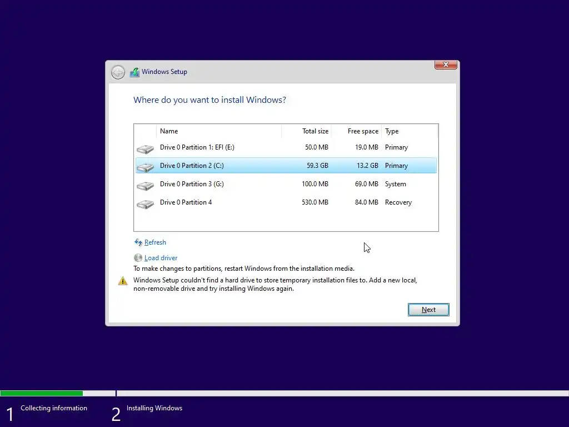Click the green setup progress bar
Screen dimensions: 569x427
[x=41, y=393]
